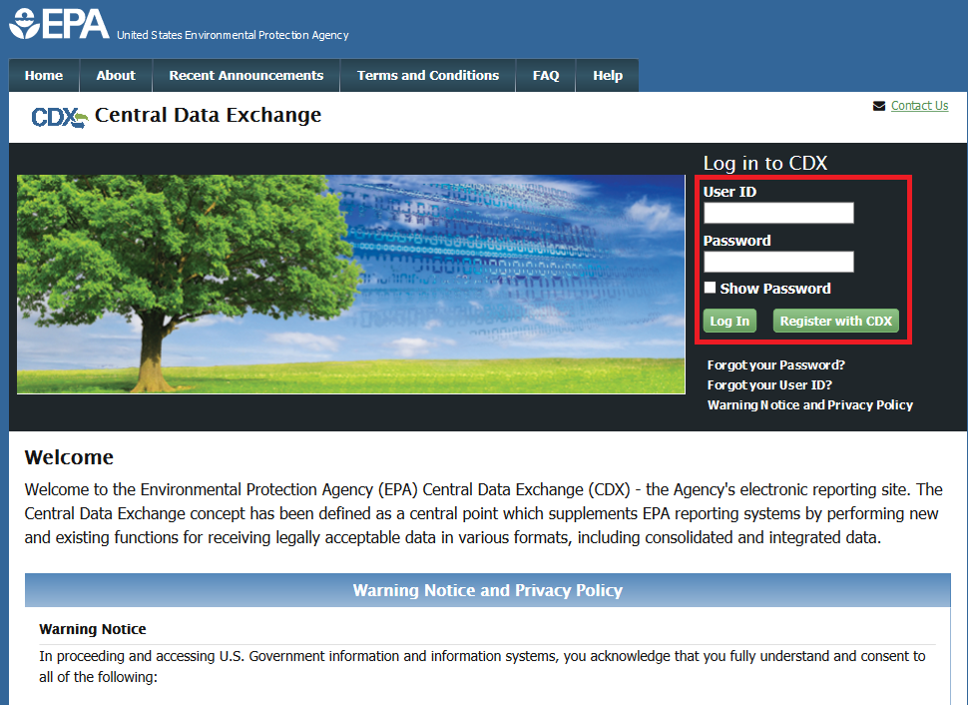This screenshot has height=705, width=968.
Task: Open the Terms and Conditions tab
Action: tap(428, 75)
